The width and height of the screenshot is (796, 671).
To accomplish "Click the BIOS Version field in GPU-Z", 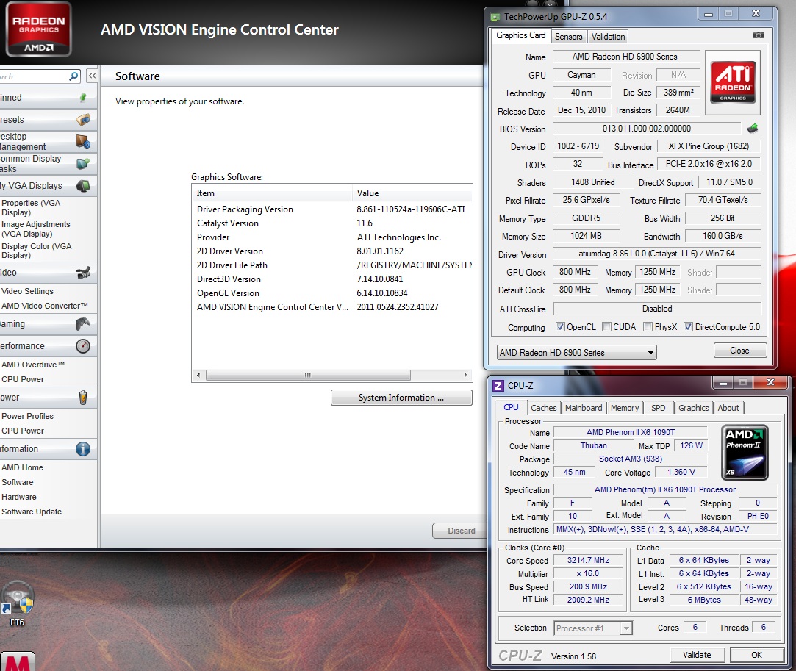I will click(x=646, y=129).
